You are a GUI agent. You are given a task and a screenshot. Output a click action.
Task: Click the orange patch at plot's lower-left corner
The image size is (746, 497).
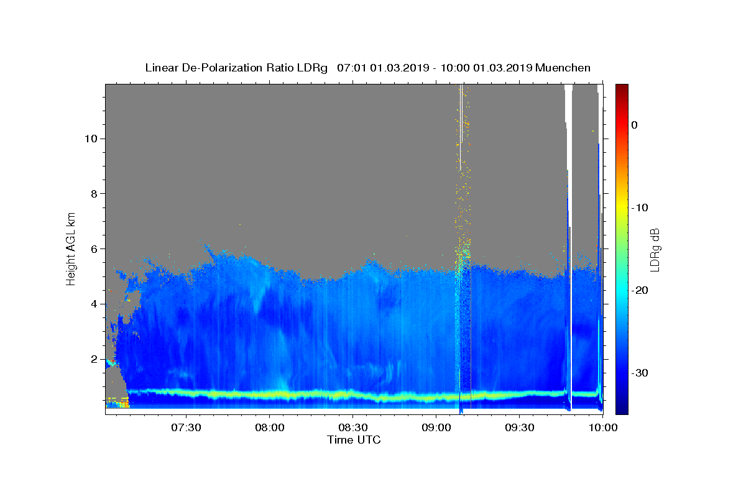pos(117,402)
